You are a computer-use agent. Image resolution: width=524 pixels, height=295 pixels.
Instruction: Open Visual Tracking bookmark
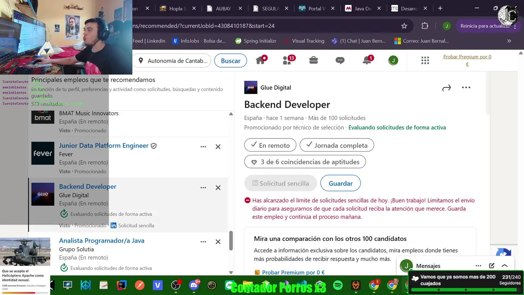coord(304,41)
